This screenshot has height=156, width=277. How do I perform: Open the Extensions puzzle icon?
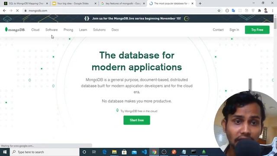(x=259, y=10)
